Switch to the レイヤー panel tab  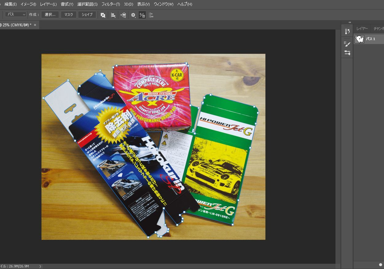tap(362, 29)
